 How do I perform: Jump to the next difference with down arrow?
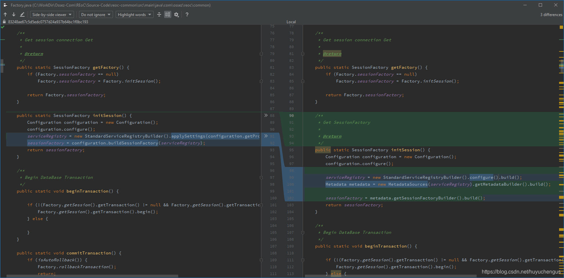point(14,14)
